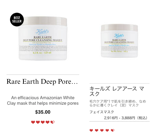Click the third heart in the Japanese listing
This screenshot has width=154, height=138.
click(x=102, y=130)
